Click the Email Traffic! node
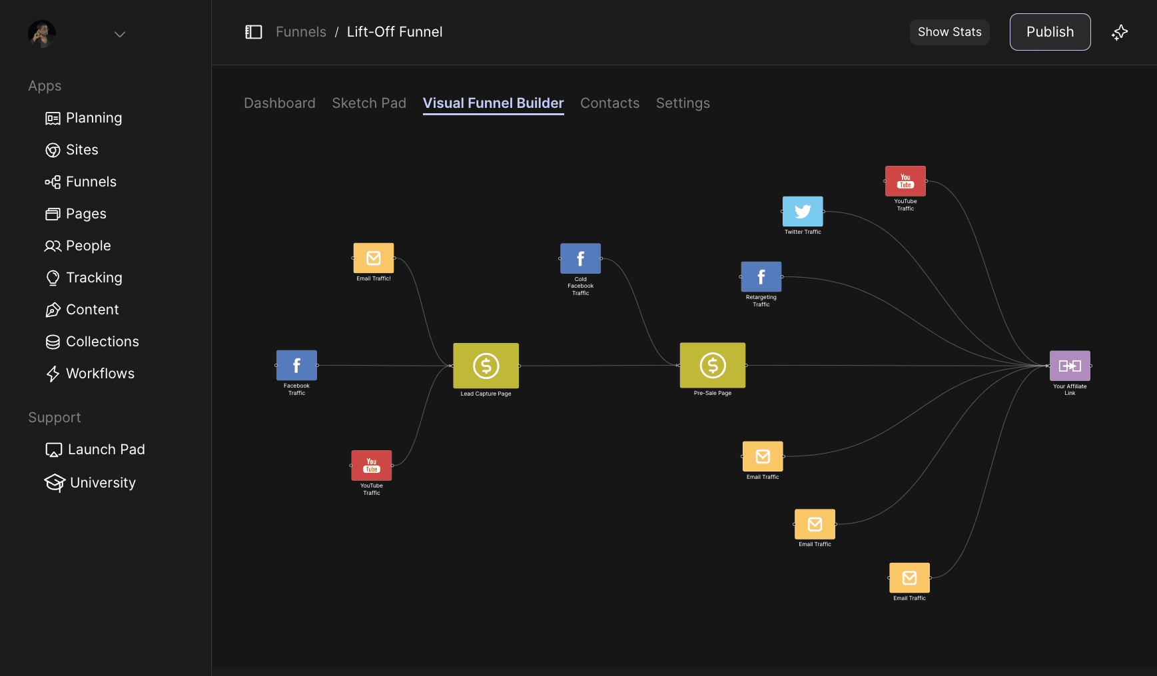1157x676 pixels. pyautogui.click(x=373, y=258)
